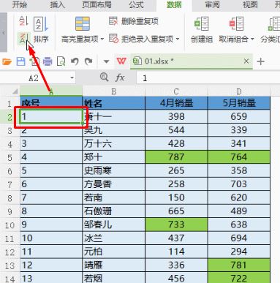The height and width of the screenshot is (283, 280).
Task: Select column D header
Action: click(239, 91)
